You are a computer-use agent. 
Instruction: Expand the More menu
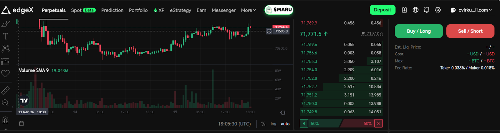click(248, 10)
